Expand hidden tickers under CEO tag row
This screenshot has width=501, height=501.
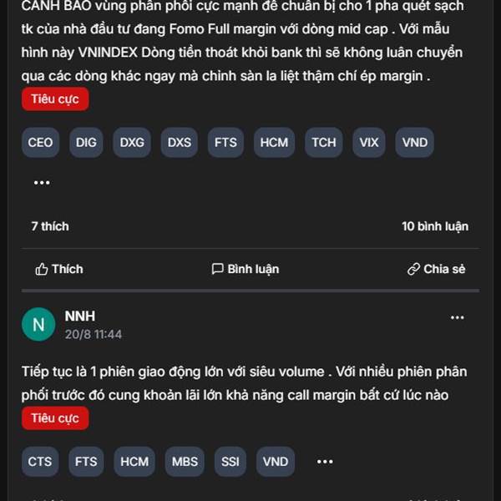point(42,183)
